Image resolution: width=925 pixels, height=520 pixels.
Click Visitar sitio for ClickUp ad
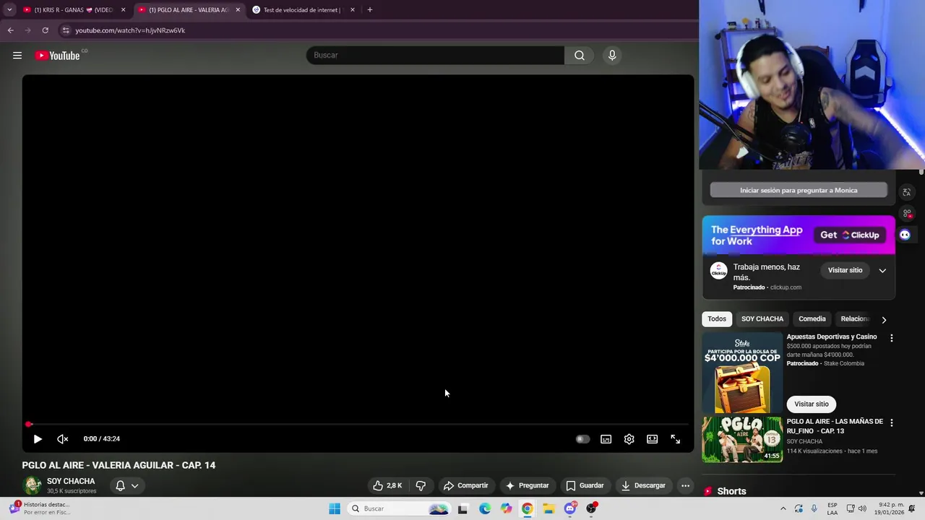[845, 270]
